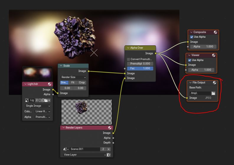Disable Use Alpha in Viewer node
234x165 pixels.
pos(190,60)
